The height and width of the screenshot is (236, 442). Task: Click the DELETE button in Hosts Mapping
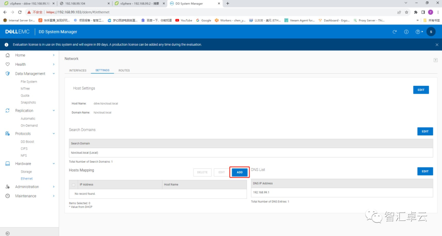click(x=203, y=172)
